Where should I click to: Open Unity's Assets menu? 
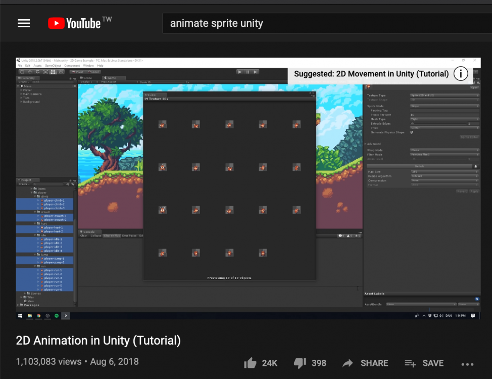coord(37,66)
